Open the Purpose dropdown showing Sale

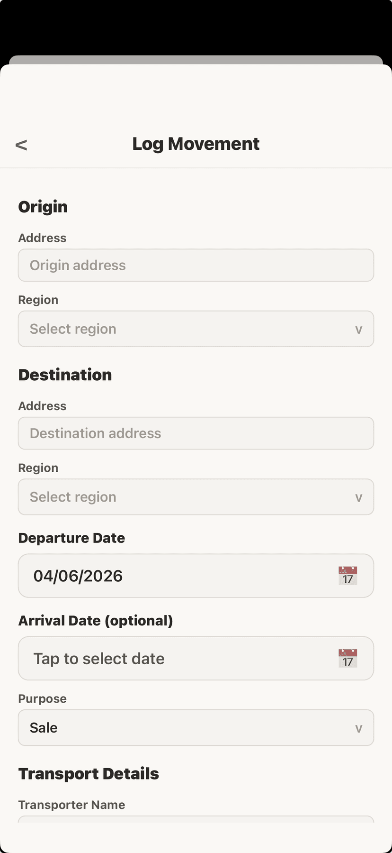(189, 728)
